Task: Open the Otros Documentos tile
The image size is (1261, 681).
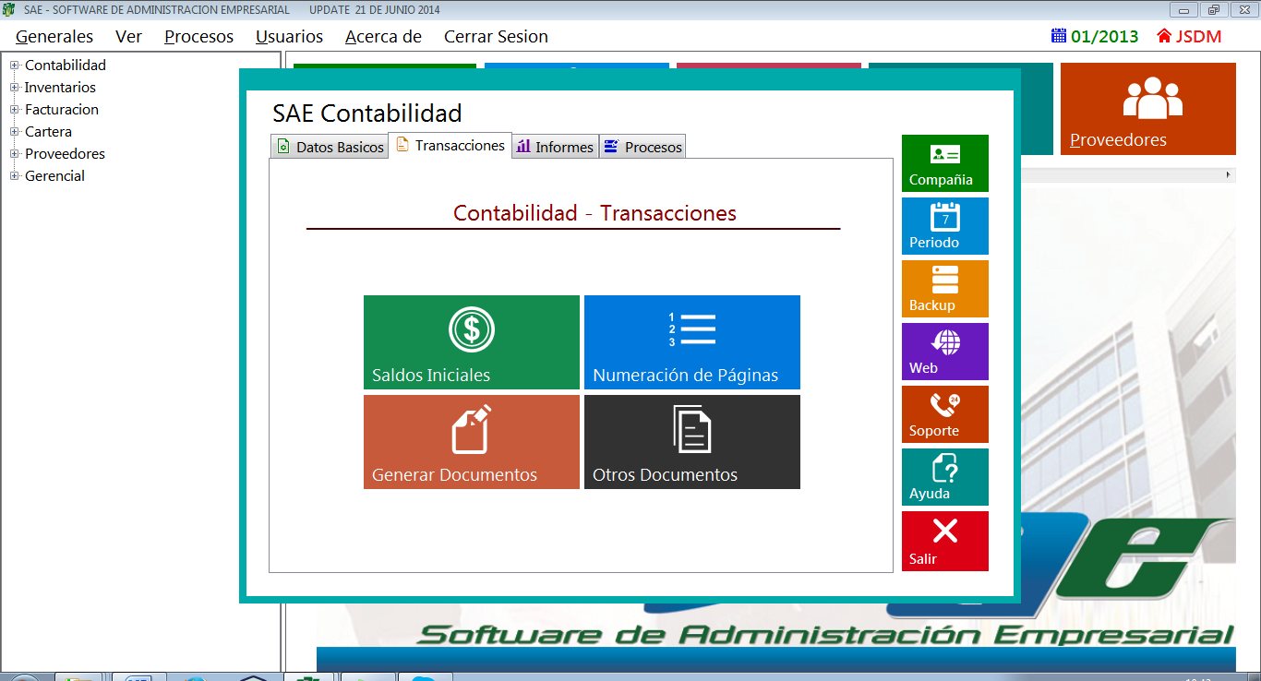Action: (x=692, y=442)
